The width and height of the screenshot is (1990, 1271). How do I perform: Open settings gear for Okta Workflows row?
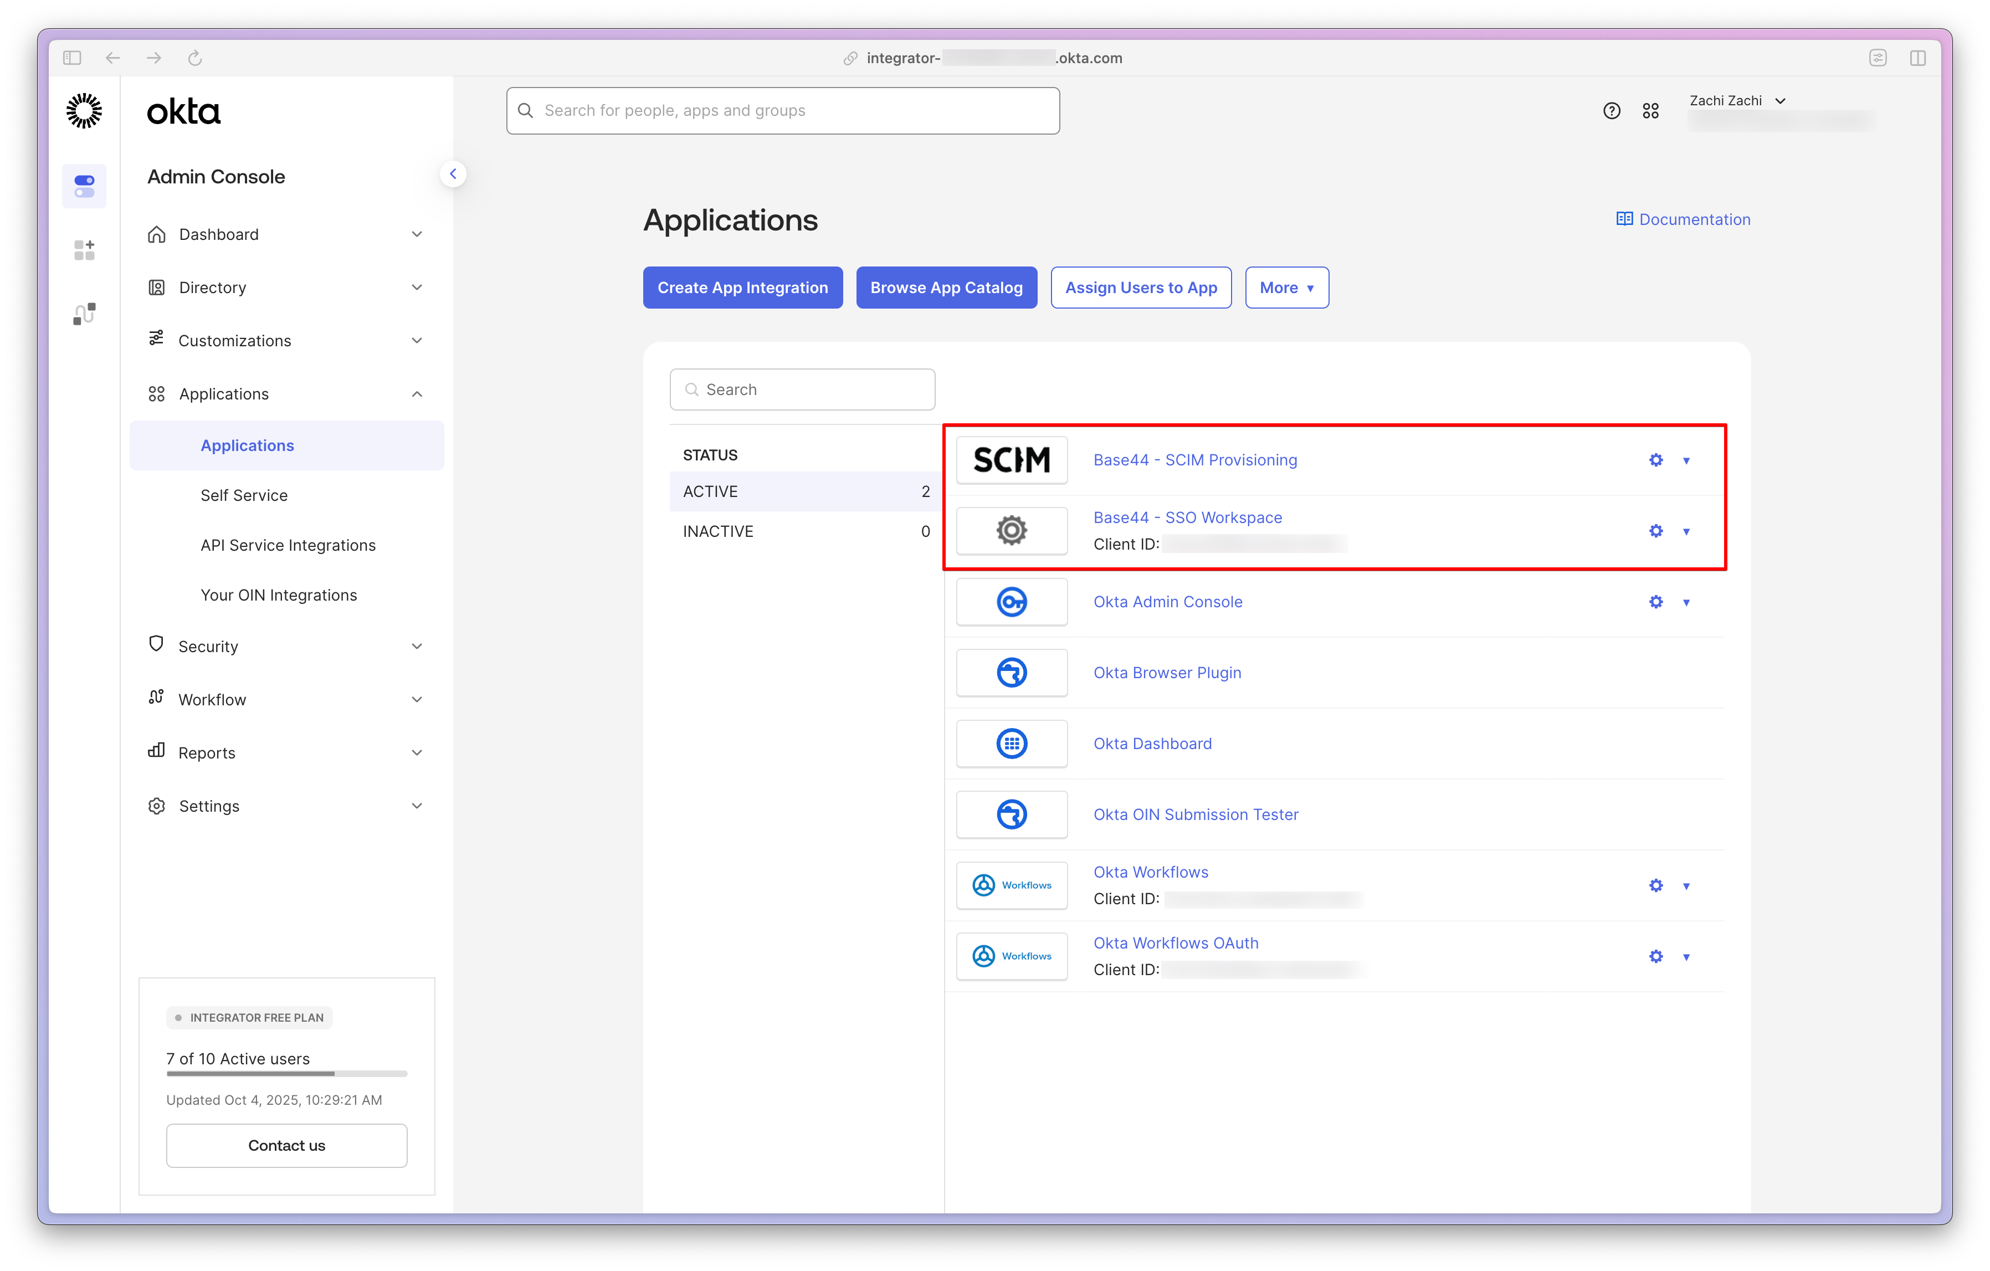coord(1655,886)
